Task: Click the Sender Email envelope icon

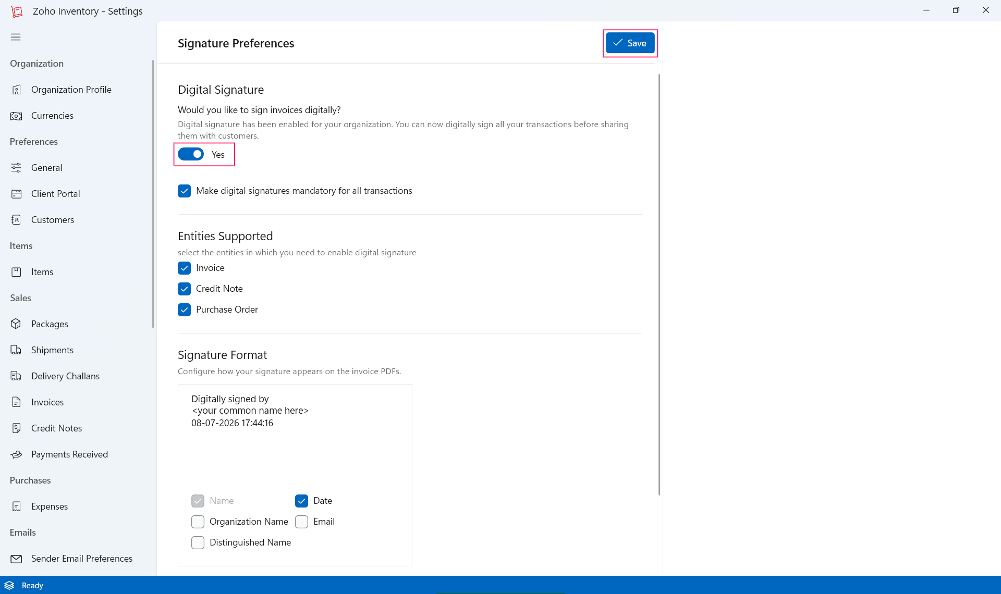Action: [x=16, y=559]
